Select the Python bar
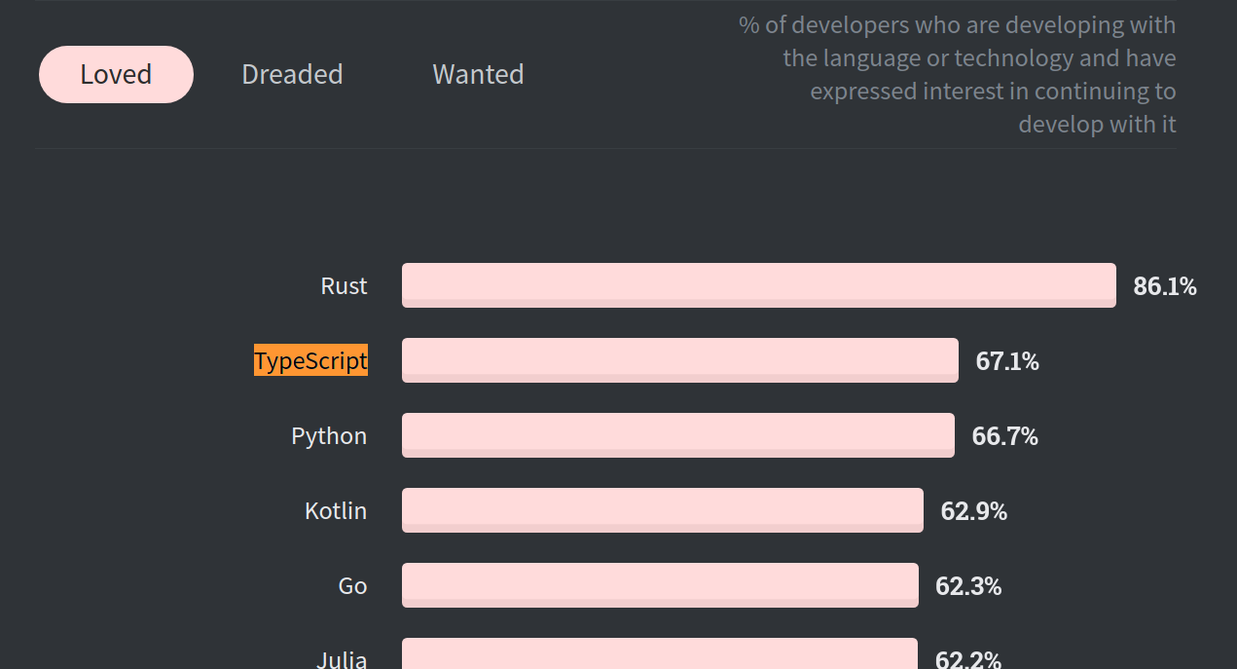 coord(678,435)
